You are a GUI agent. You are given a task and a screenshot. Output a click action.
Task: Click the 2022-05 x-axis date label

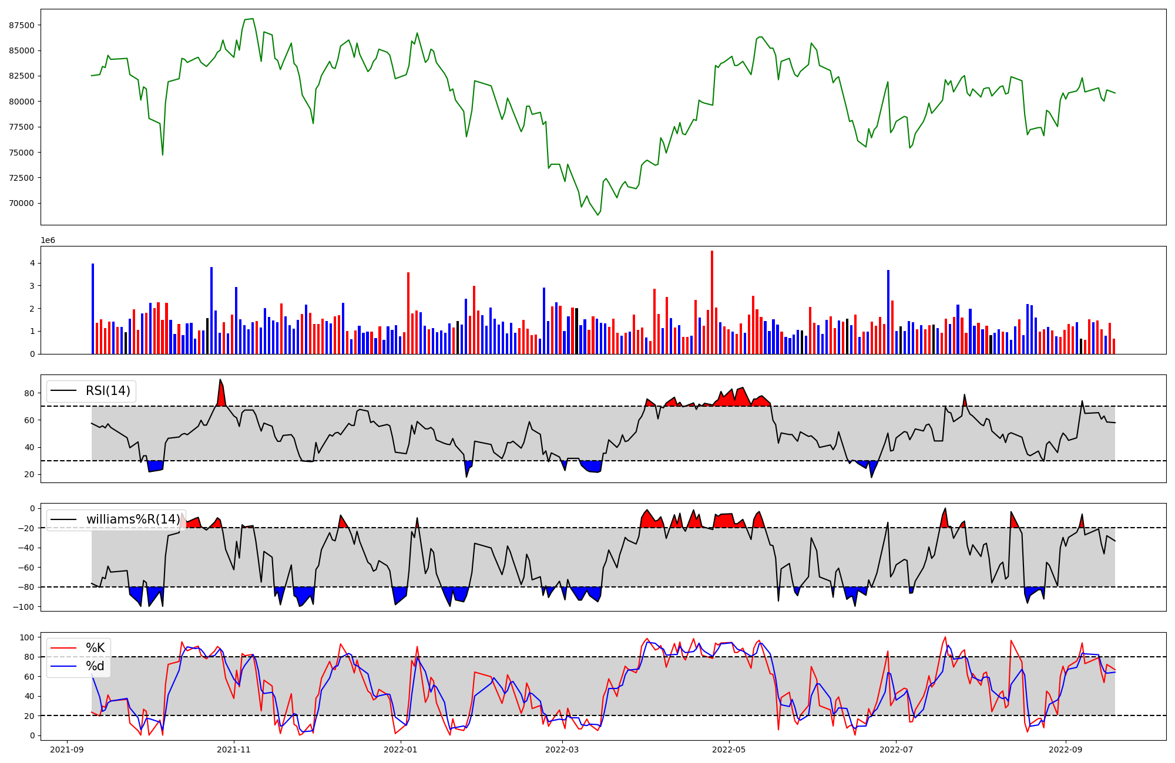pos(729,750)
